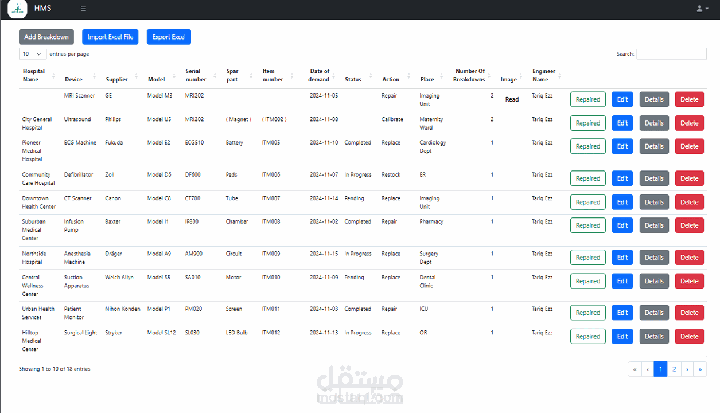Mark Patient Monitor row as Repaired
The image size is (720, 413).
coord(587,313)
